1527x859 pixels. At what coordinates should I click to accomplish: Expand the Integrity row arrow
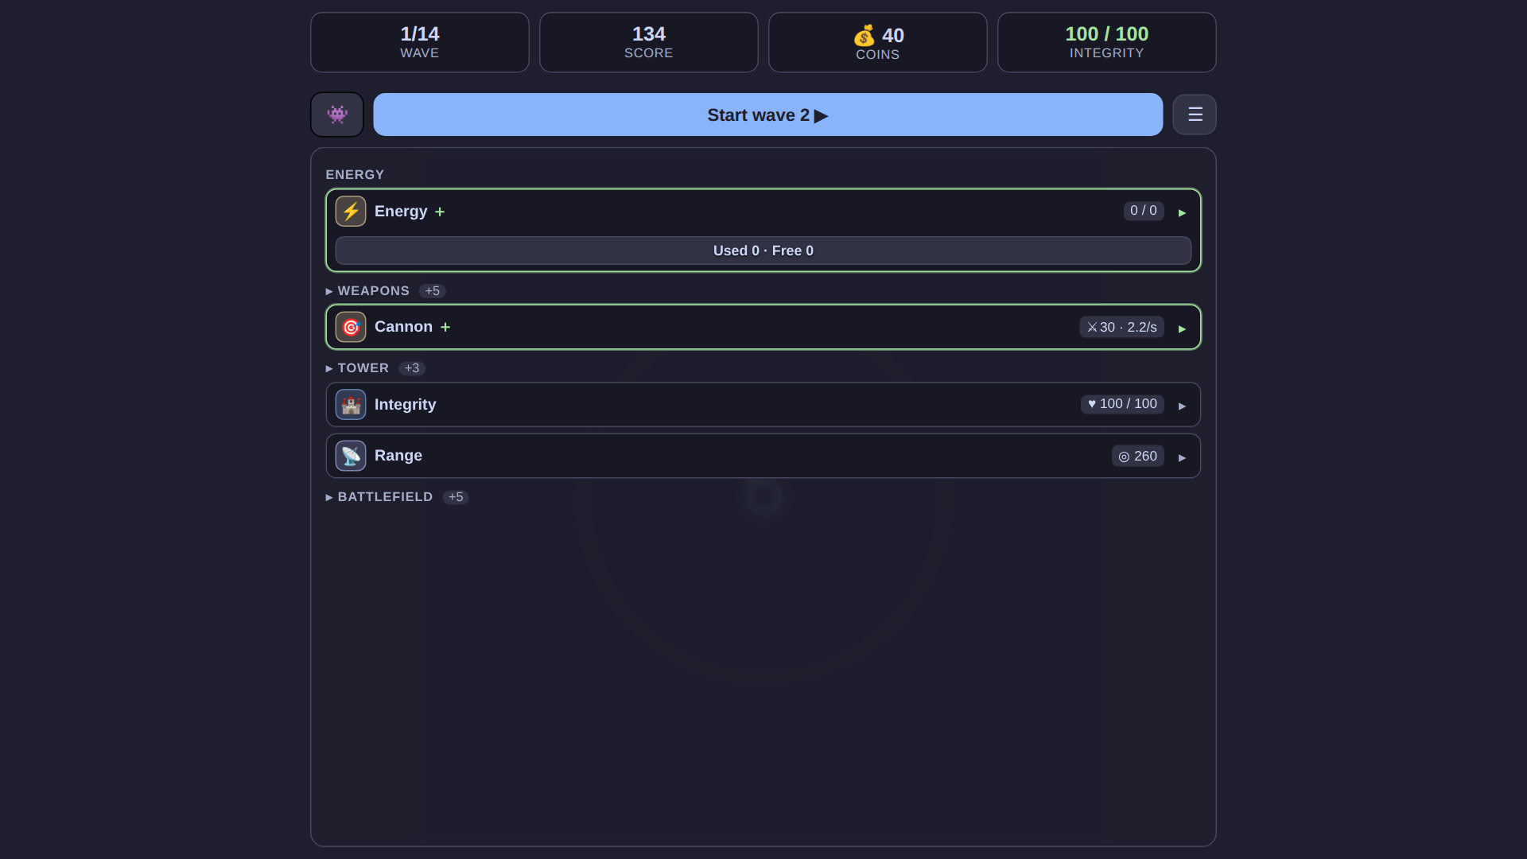1182,406
